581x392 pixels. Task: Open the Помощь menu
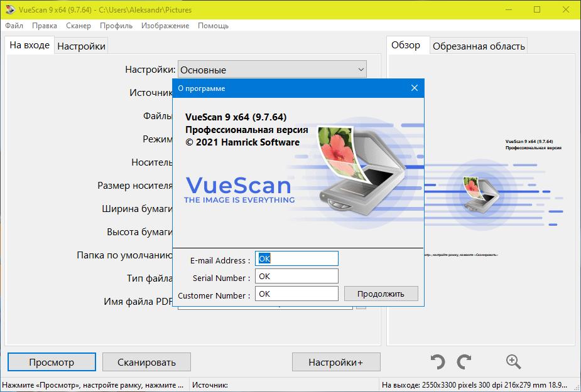tap(213, 26)
